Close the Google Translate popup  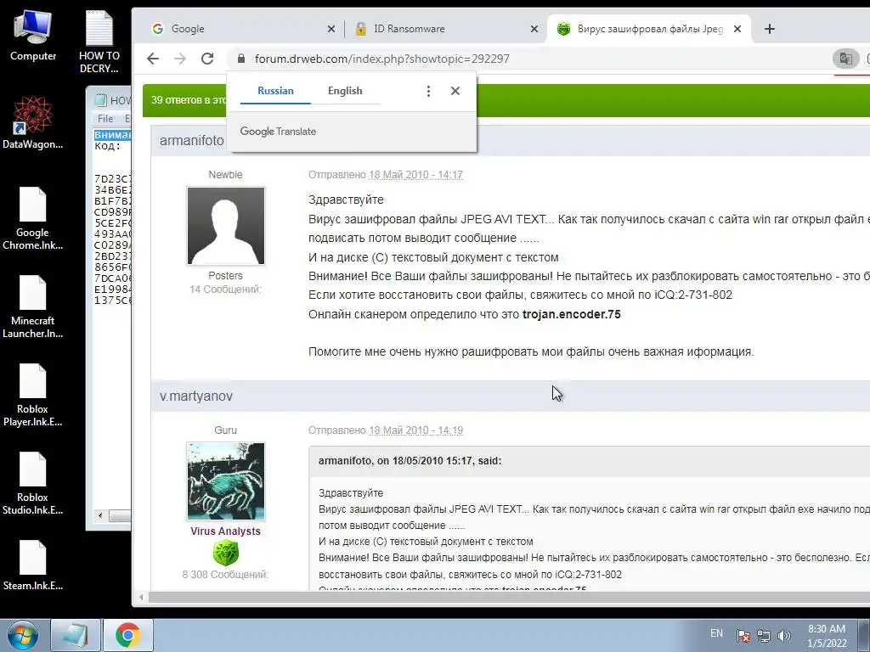[455, 91]
